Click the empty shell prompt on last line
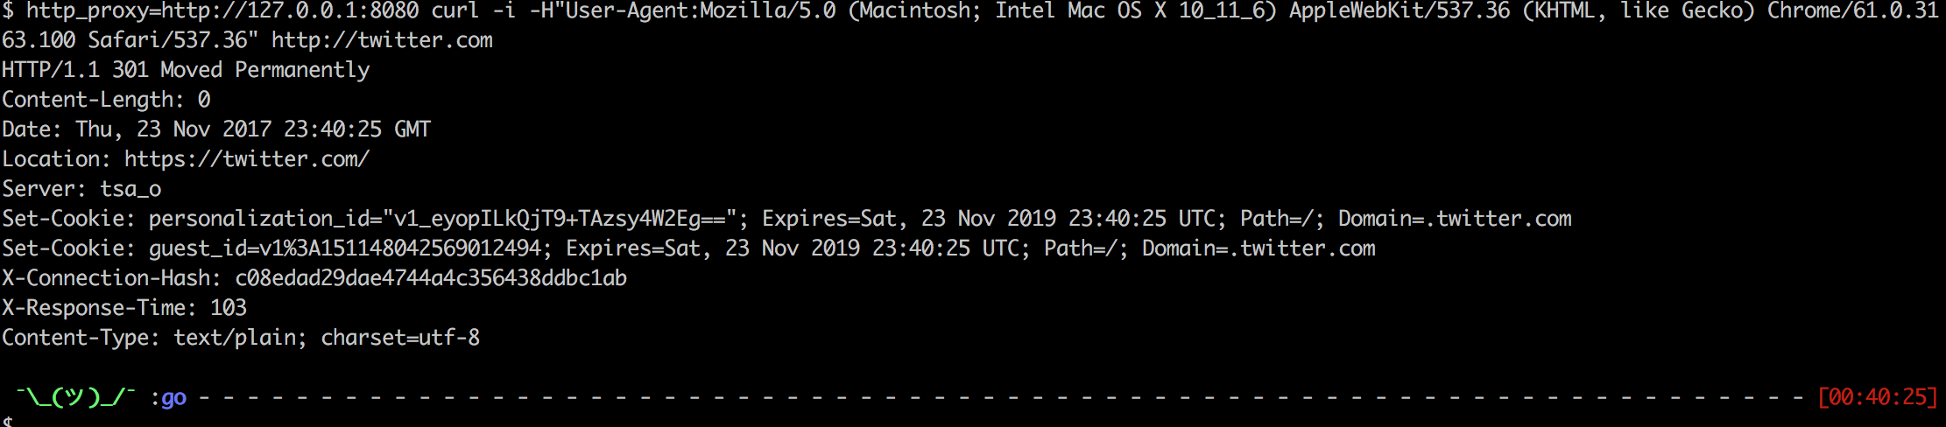This screenshot has width=1946, height=427. click(7, 421)
